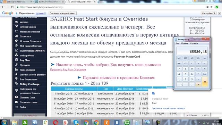Open the shopping cart order history icon
This screenshot has height=125, width=222.
16,26
